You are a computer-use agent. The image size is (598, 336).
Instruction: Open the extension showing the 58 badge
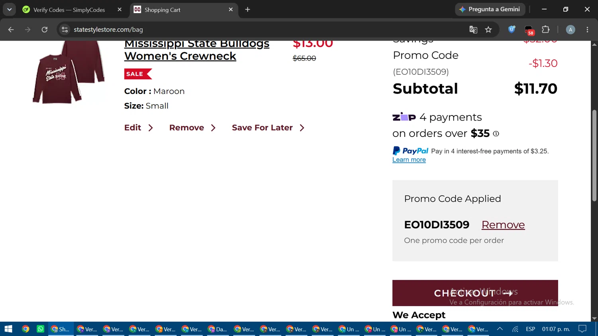point(529,30)
